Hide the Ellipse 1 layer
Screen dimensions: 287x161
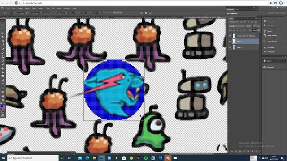tap(230, 42)
